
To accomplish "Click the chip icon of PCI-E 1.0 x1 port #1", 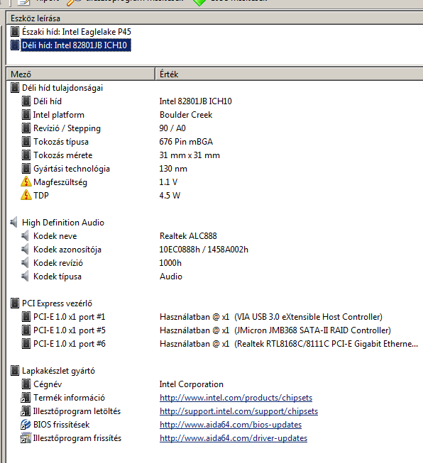I will pos(26,317).
